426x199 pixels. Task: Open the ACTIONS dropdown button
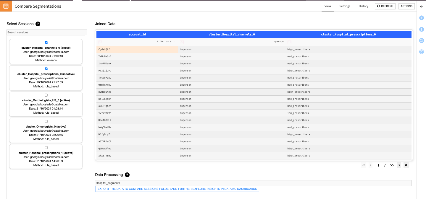click(406, 6)
